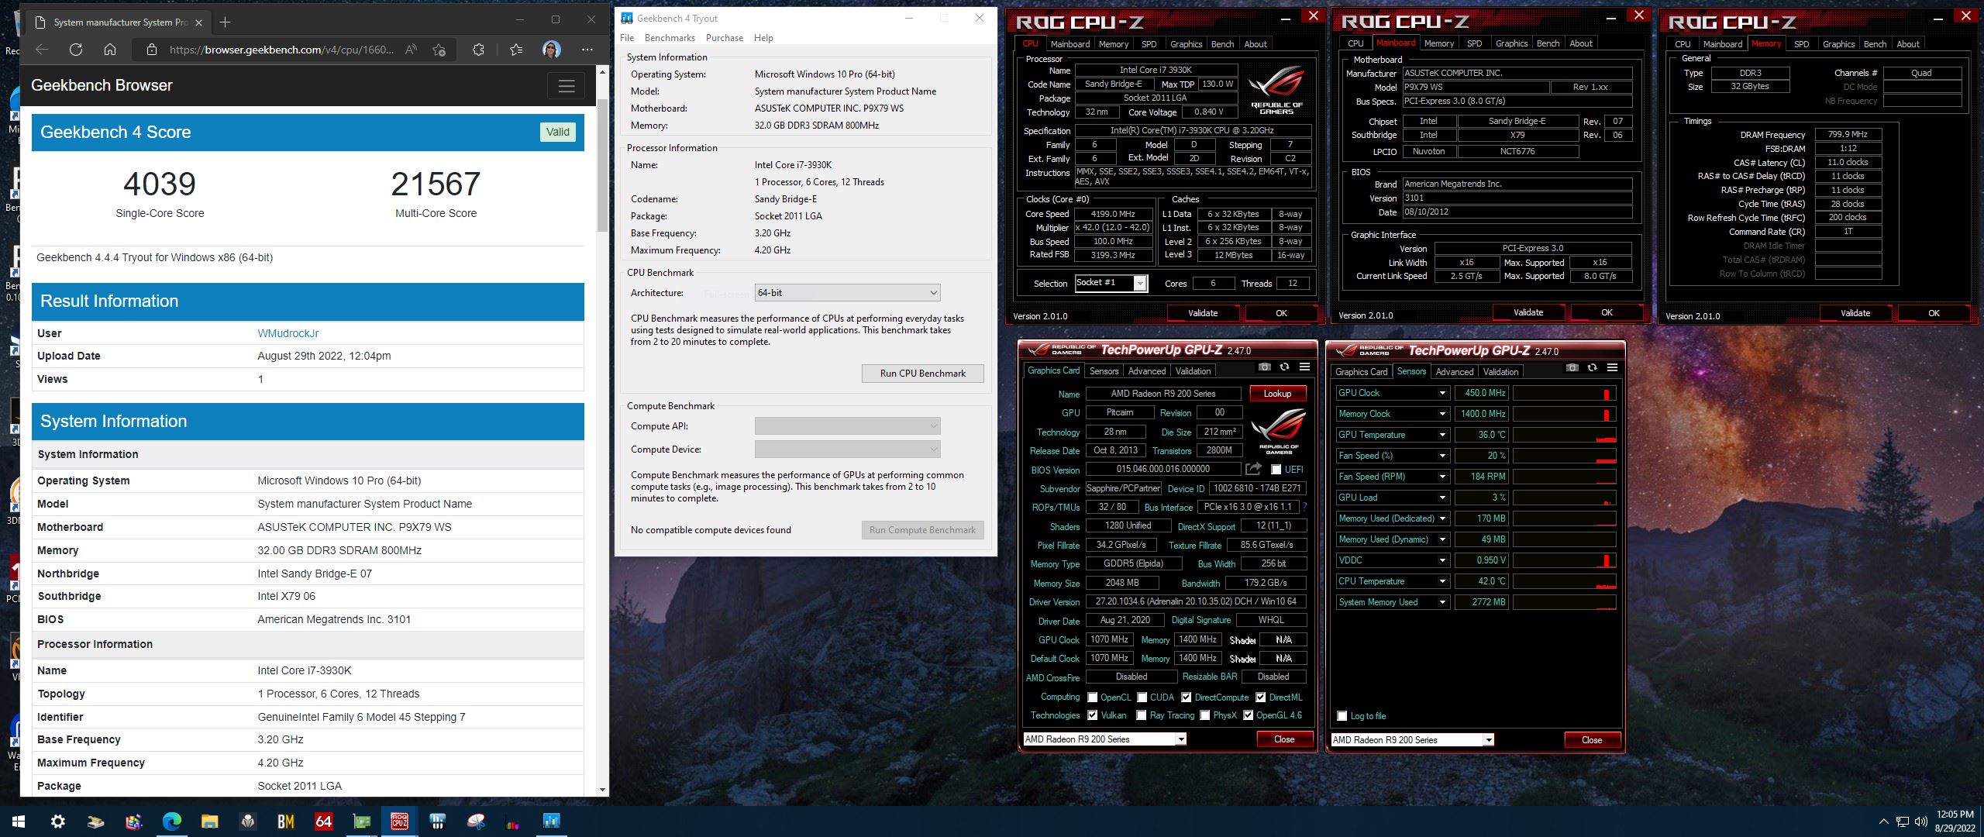Toggle PhysX checkbox

click(x=1205, y=715)
